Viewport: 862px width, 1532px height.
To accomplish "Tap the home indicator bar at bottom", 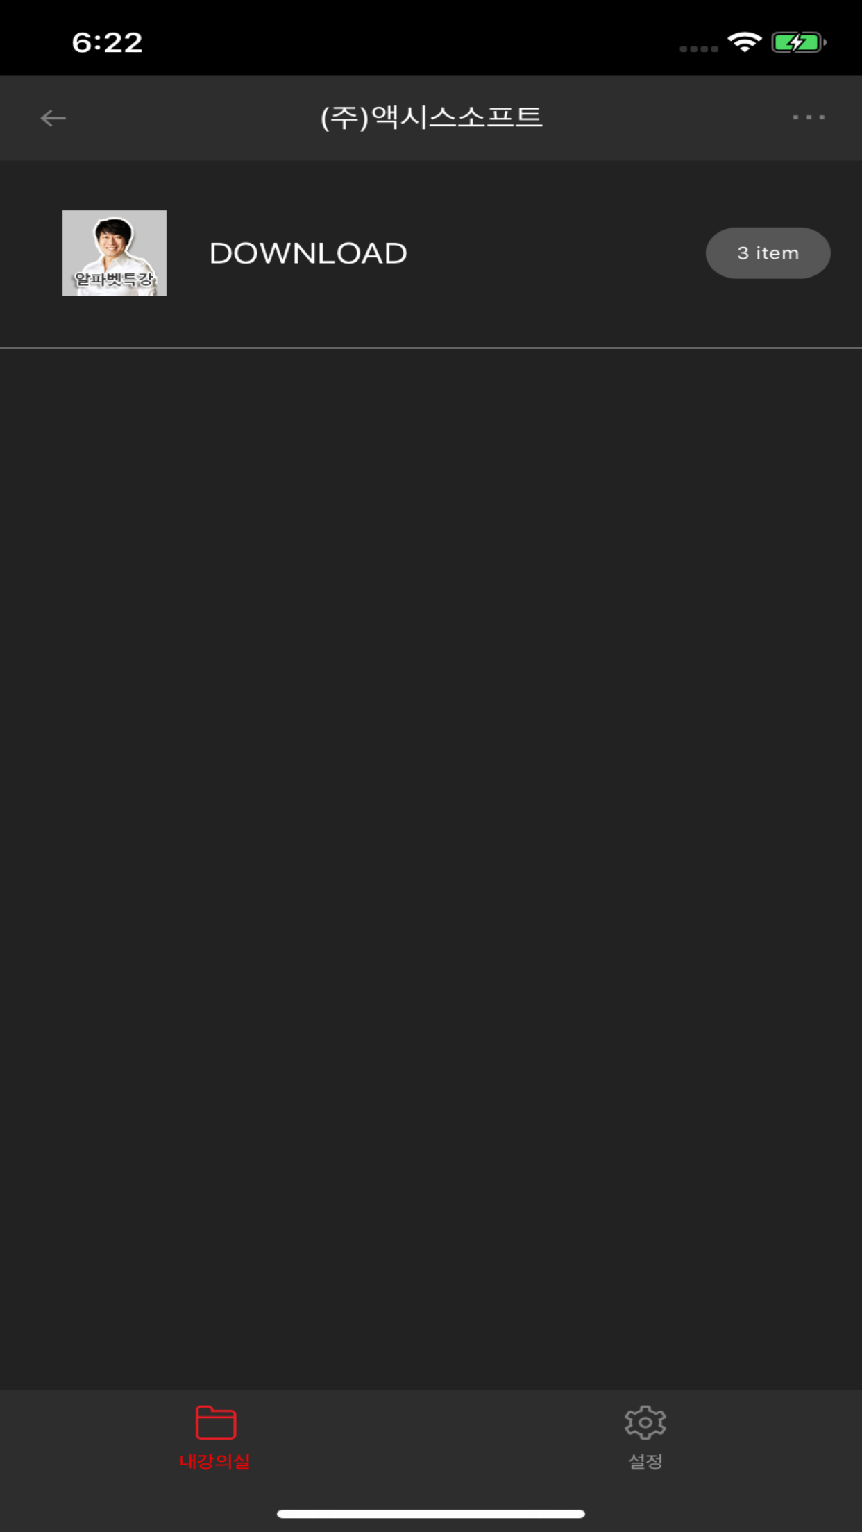I will click(431, 1514).
